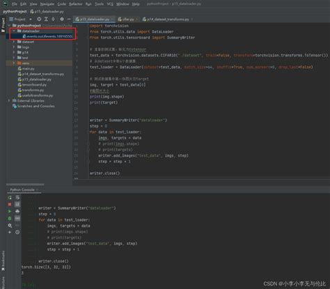Open the Refactor menu
The height and width of the screenshot is (289, 330).
pyautogui.click(x=76, y=4)
